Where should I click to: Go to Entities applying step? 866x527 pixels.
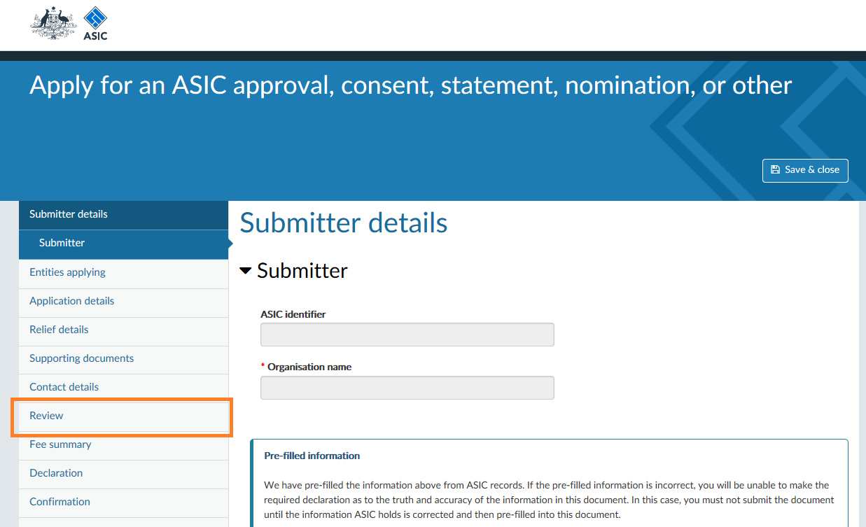[x=123, y=273]
